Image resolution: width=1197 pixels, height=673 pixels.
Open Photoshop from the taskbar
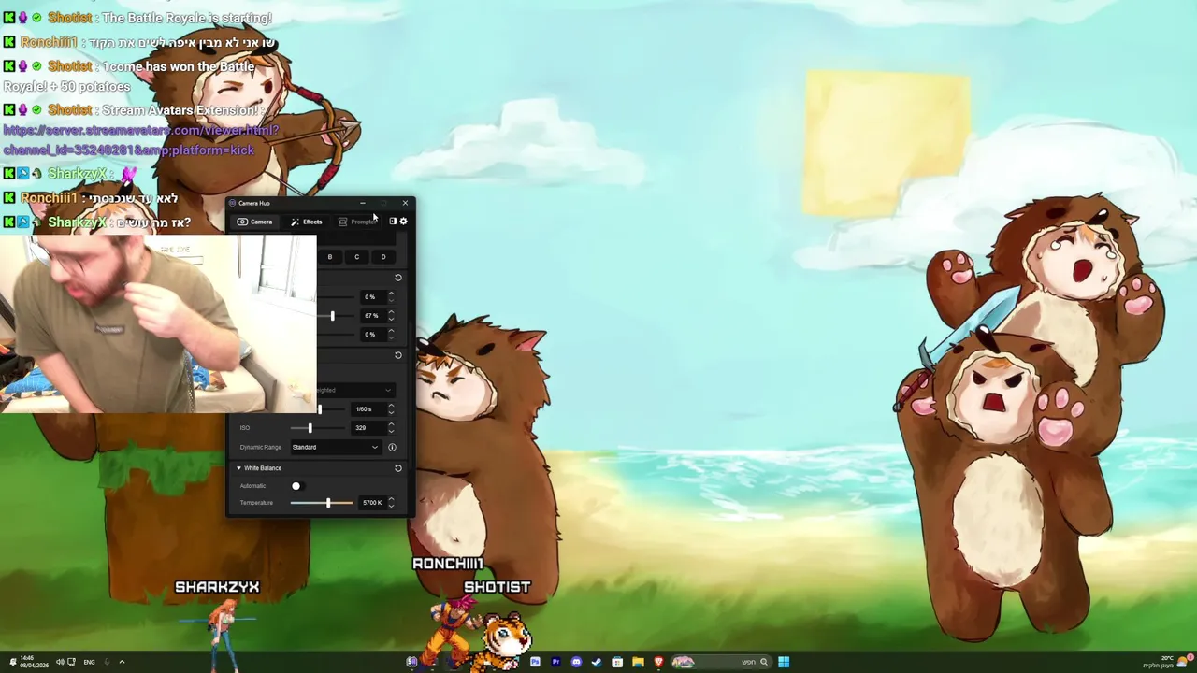(536, 662)
